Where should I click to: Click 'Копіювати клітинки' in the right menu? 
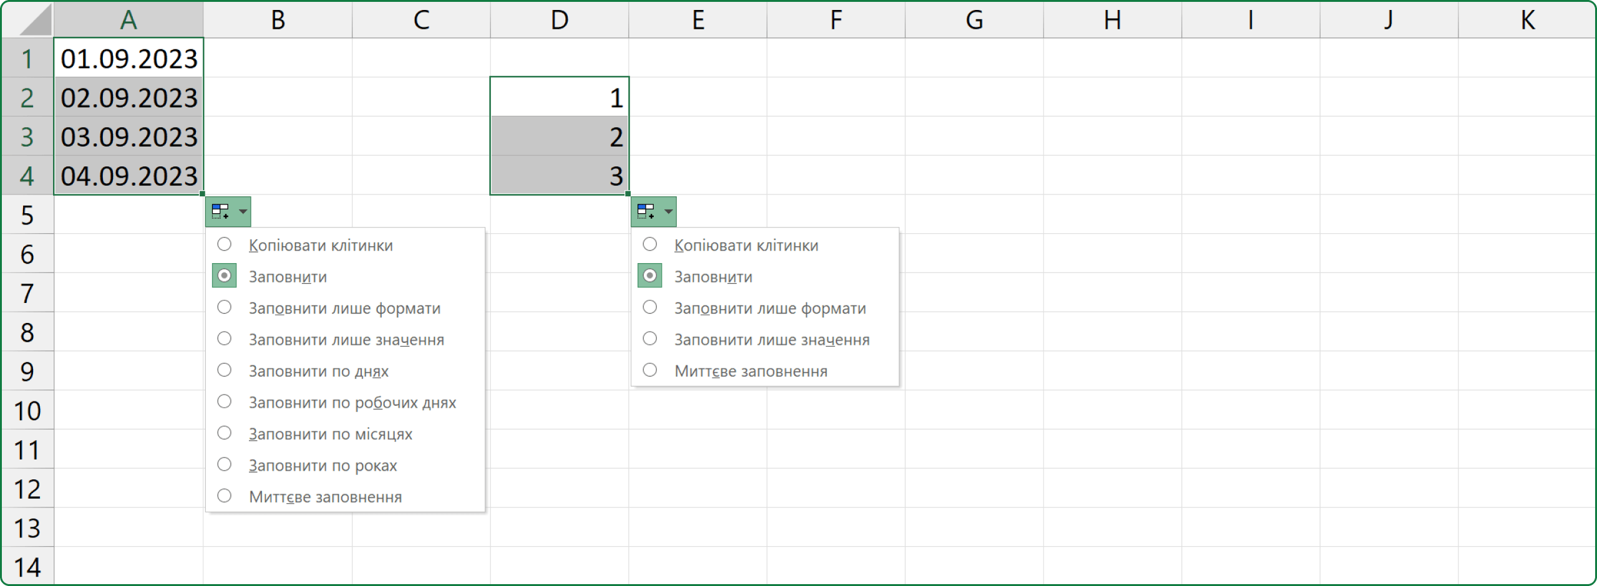click(650, 245)
